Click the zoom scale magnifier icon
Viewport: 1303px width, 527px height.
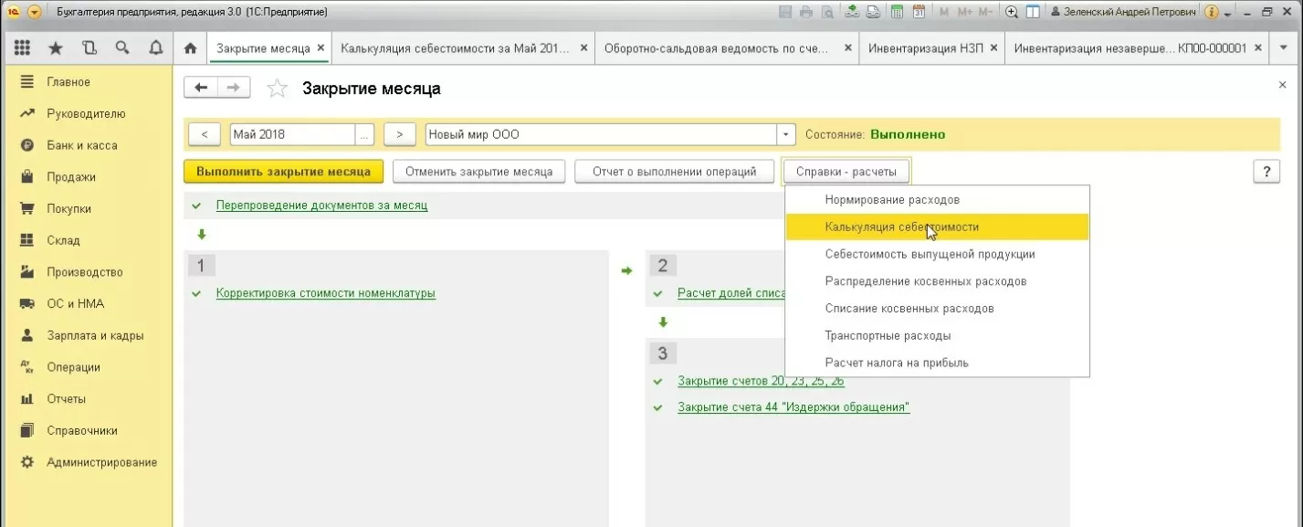(1012, 13)
